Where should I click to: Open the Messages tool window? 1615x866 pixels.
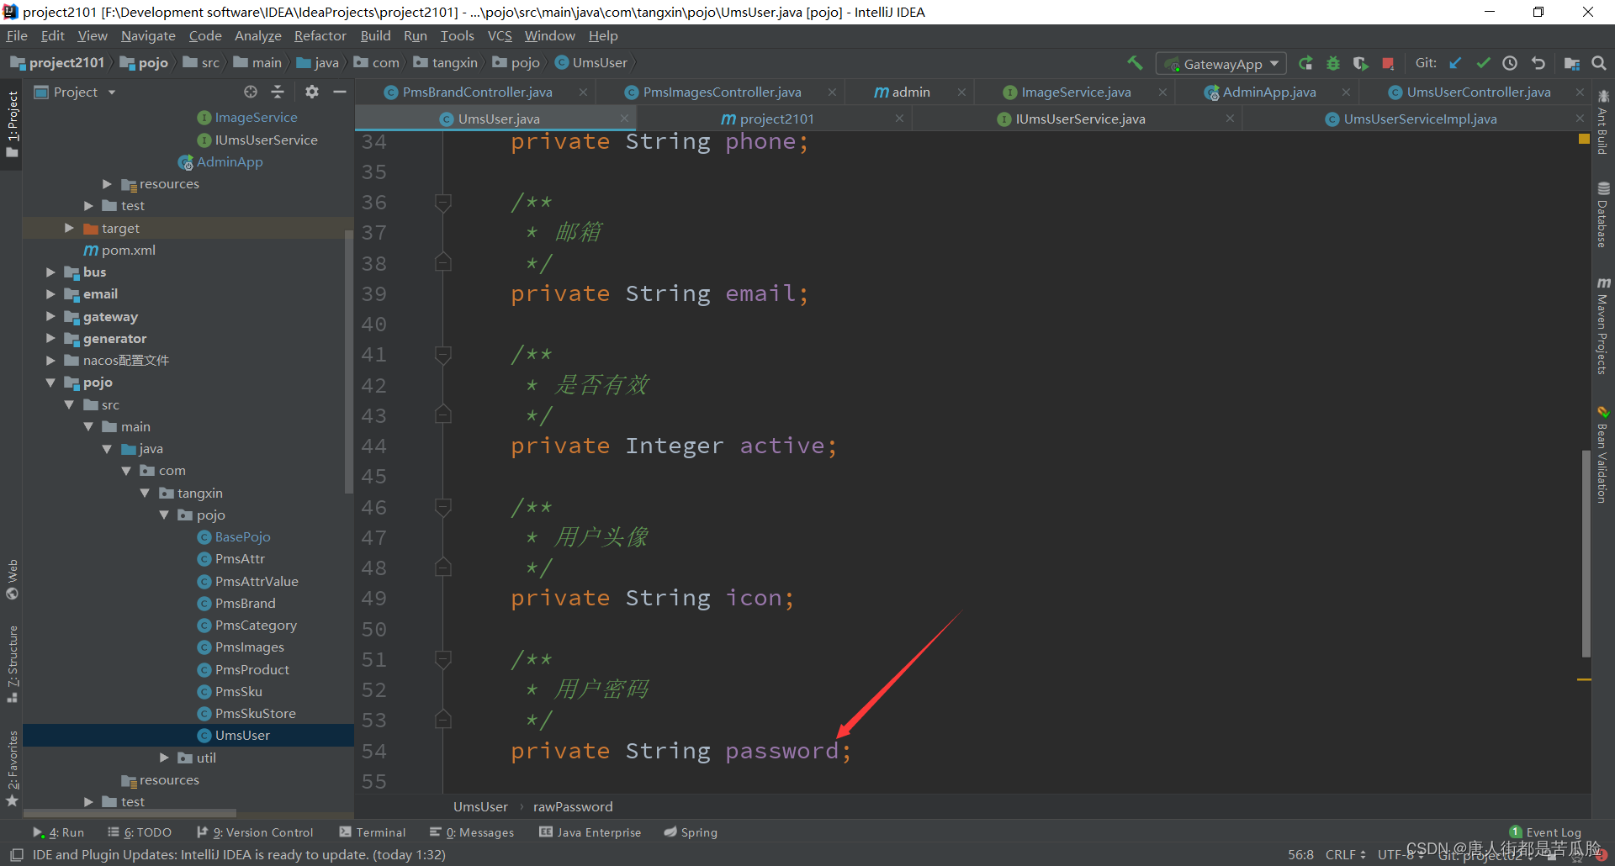pos(472,832)
